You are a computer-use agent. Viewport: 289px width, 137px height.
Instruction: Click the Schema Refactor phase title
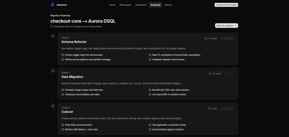tap(74, 42)
